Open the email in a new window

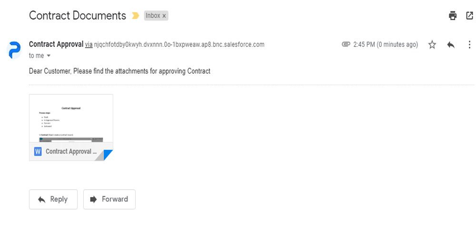click(x=469, y=16)
